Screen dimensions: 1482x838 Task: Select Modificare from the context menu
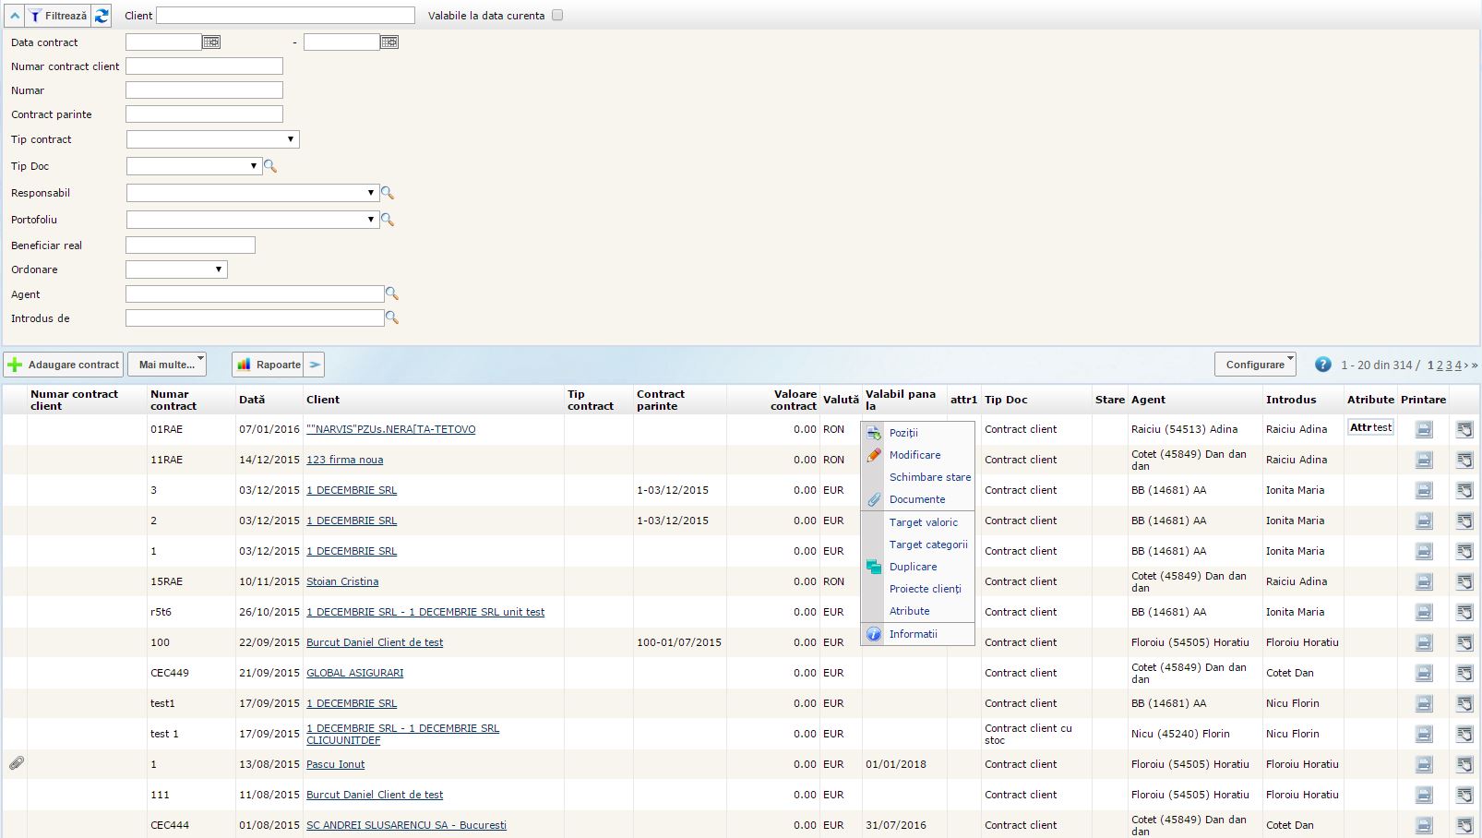point(914,455)
